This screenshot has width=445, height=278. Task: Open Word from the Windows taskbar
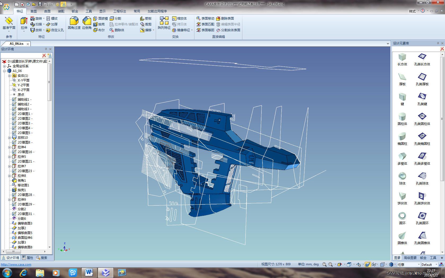[x=89, y=272]
